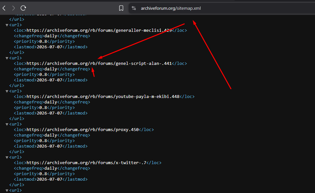Bookmark this page with the bookmark icon
The image size is (315, 193).
pyautogui.click(x=121, y=8)
